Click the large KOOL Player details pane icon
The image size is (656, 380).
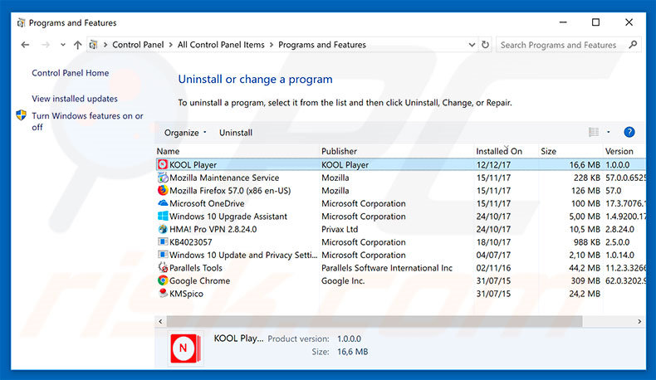point(185,348)
